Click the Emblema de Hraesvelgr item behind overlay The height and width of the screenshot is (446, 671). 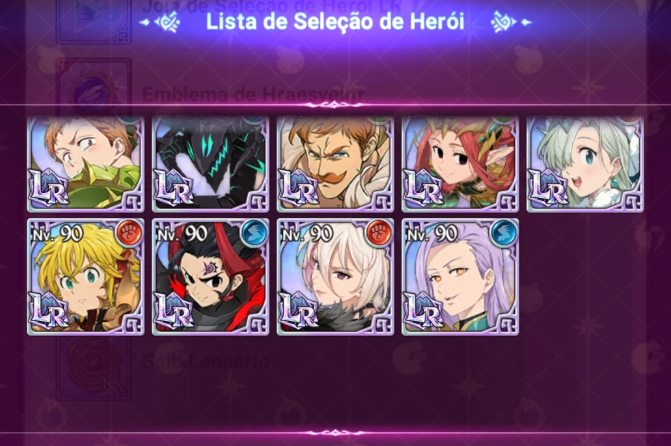pos(254,94)
